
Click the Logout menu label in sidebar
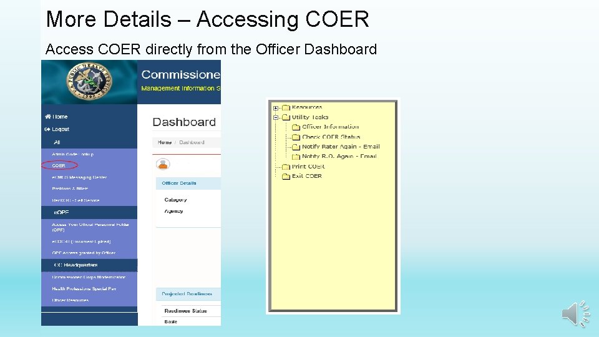click(61, 129)
